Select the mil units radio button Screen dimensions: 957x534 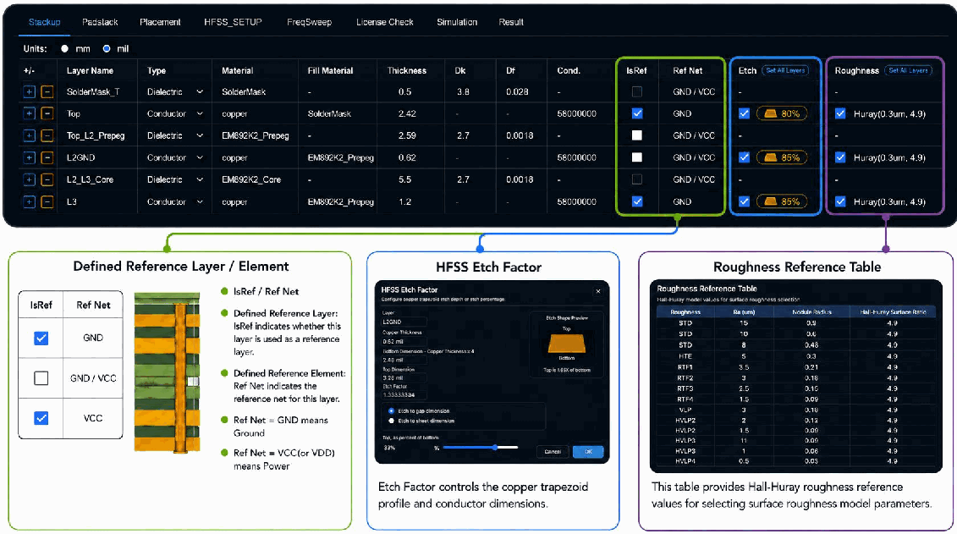point(107,49)
